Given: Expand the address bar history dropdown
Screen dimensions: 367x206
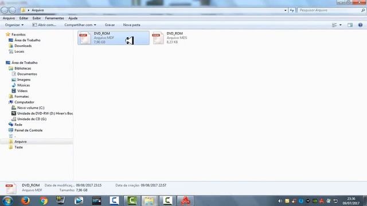Looking at the screenshot, I should pos(285,10).
